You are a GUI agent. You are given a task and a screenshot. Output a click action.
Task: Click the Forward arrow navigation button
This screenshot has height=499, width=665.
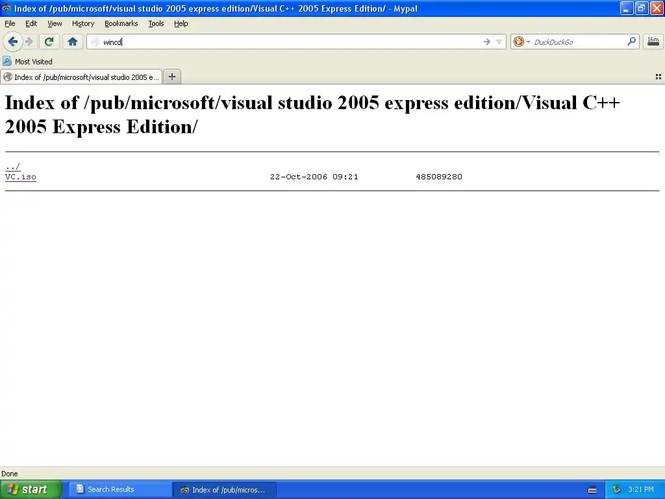click(x=29, y=42)
